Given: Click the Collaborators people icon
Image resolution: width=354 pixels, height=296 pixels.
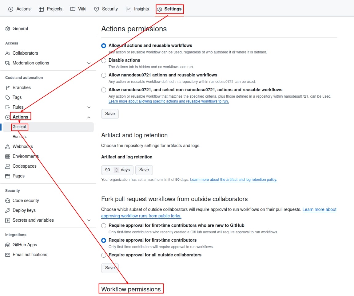Looking at the screenshot, I should pyautogui.click(x=8, y=53).
